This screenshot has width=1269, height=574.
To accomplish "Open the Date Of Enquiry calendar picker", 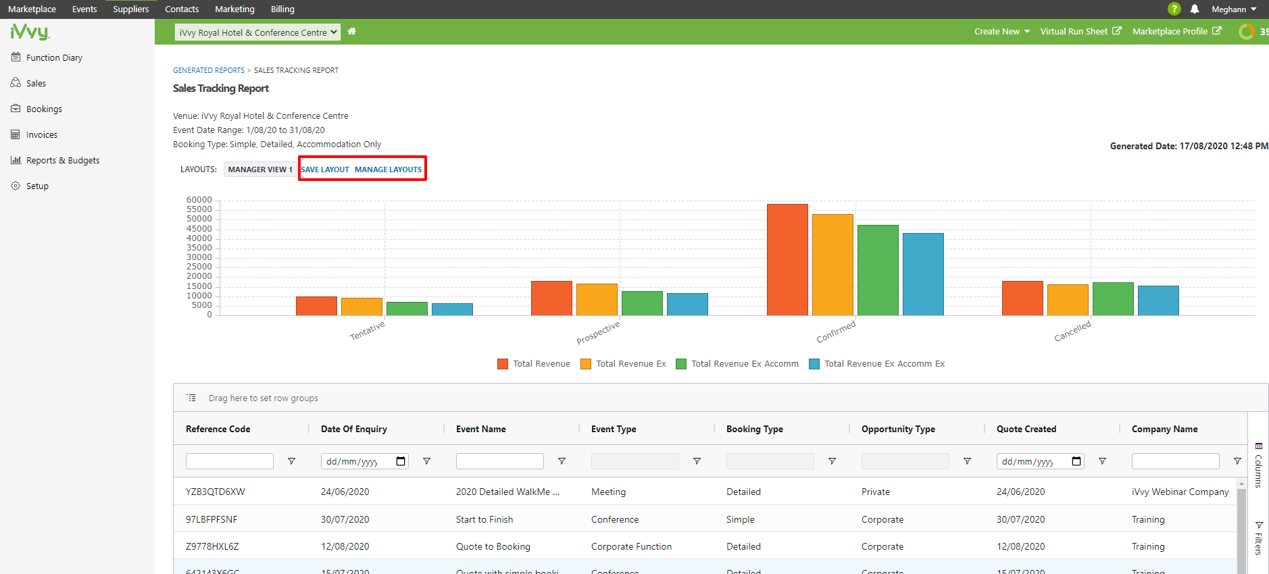I will coord(401,461).
